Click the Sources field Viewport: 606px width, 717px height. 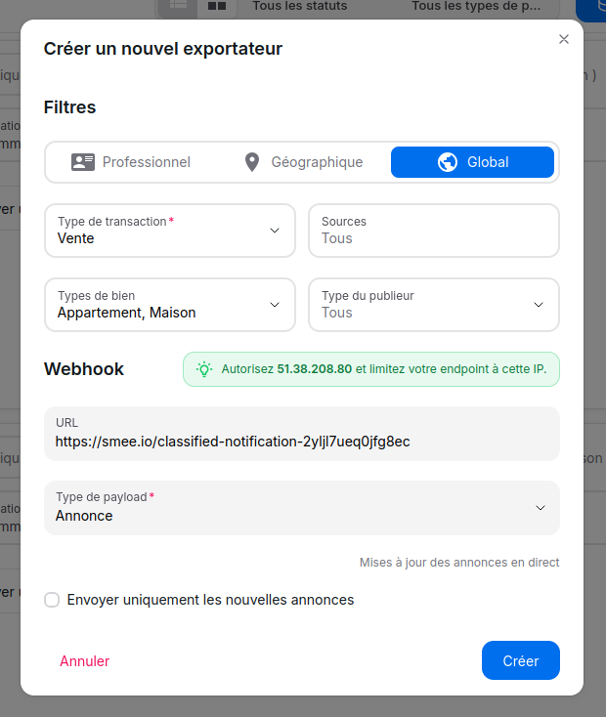point(434,231)
